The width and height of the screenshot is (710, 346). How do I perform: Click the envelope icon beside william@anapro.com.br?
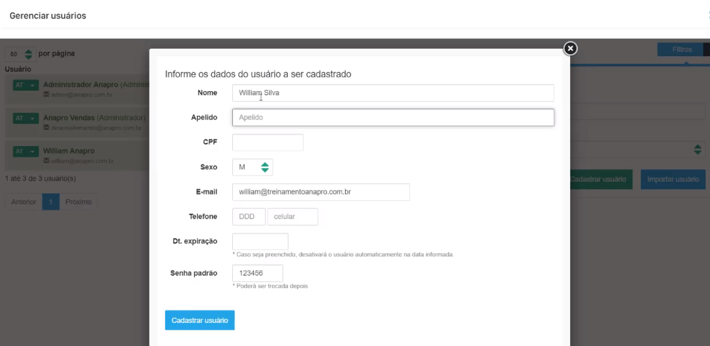[46, 161]
